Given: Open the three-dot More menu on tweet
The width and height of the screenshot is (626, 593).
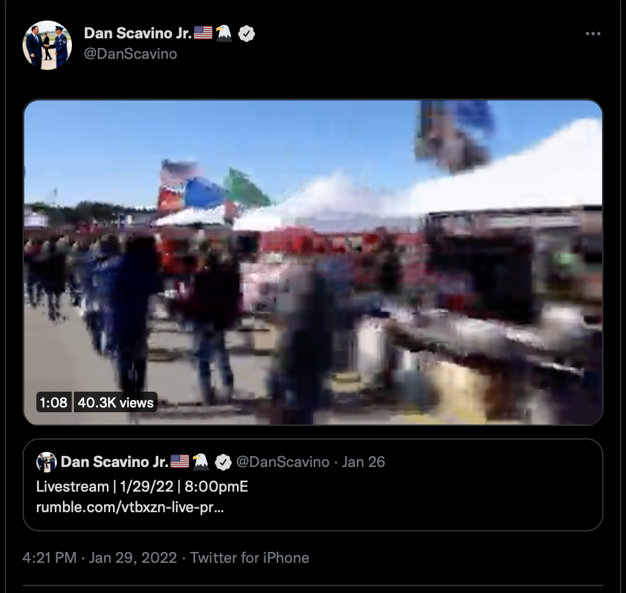Looking at the screenshot, I should pos(593,34).
